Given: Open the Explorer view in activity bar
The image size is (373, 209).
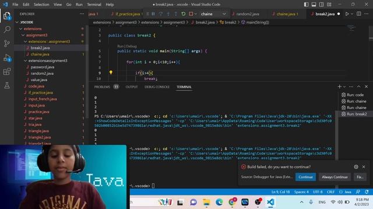Looking at the screenshot, I should pyautogui.click(x=7, y=16).
